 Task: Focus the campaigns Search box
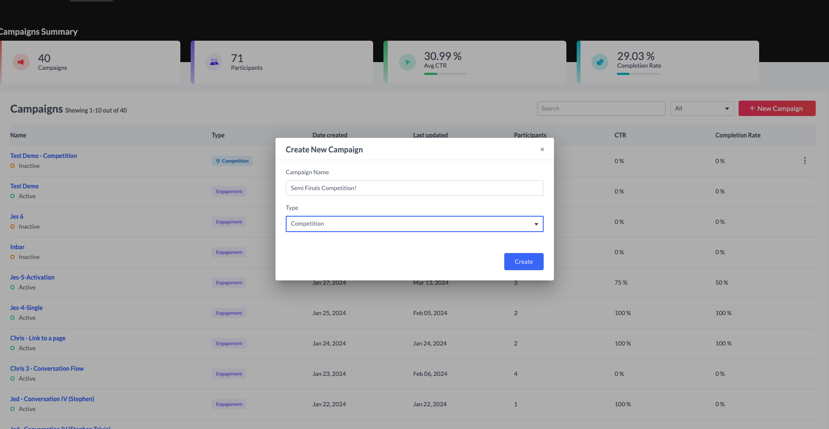[601, 108]
